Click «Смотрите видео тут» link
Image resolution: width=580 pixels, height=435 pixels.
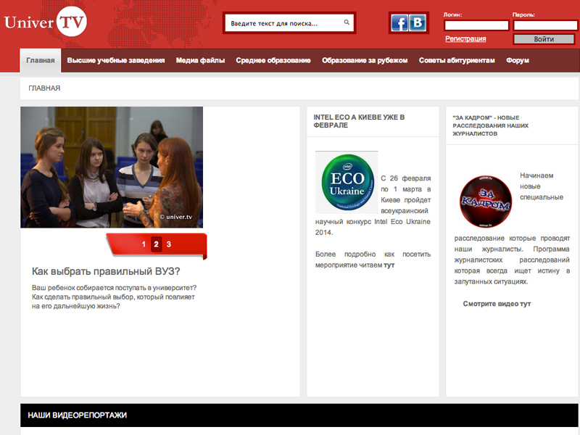(497, 304)
